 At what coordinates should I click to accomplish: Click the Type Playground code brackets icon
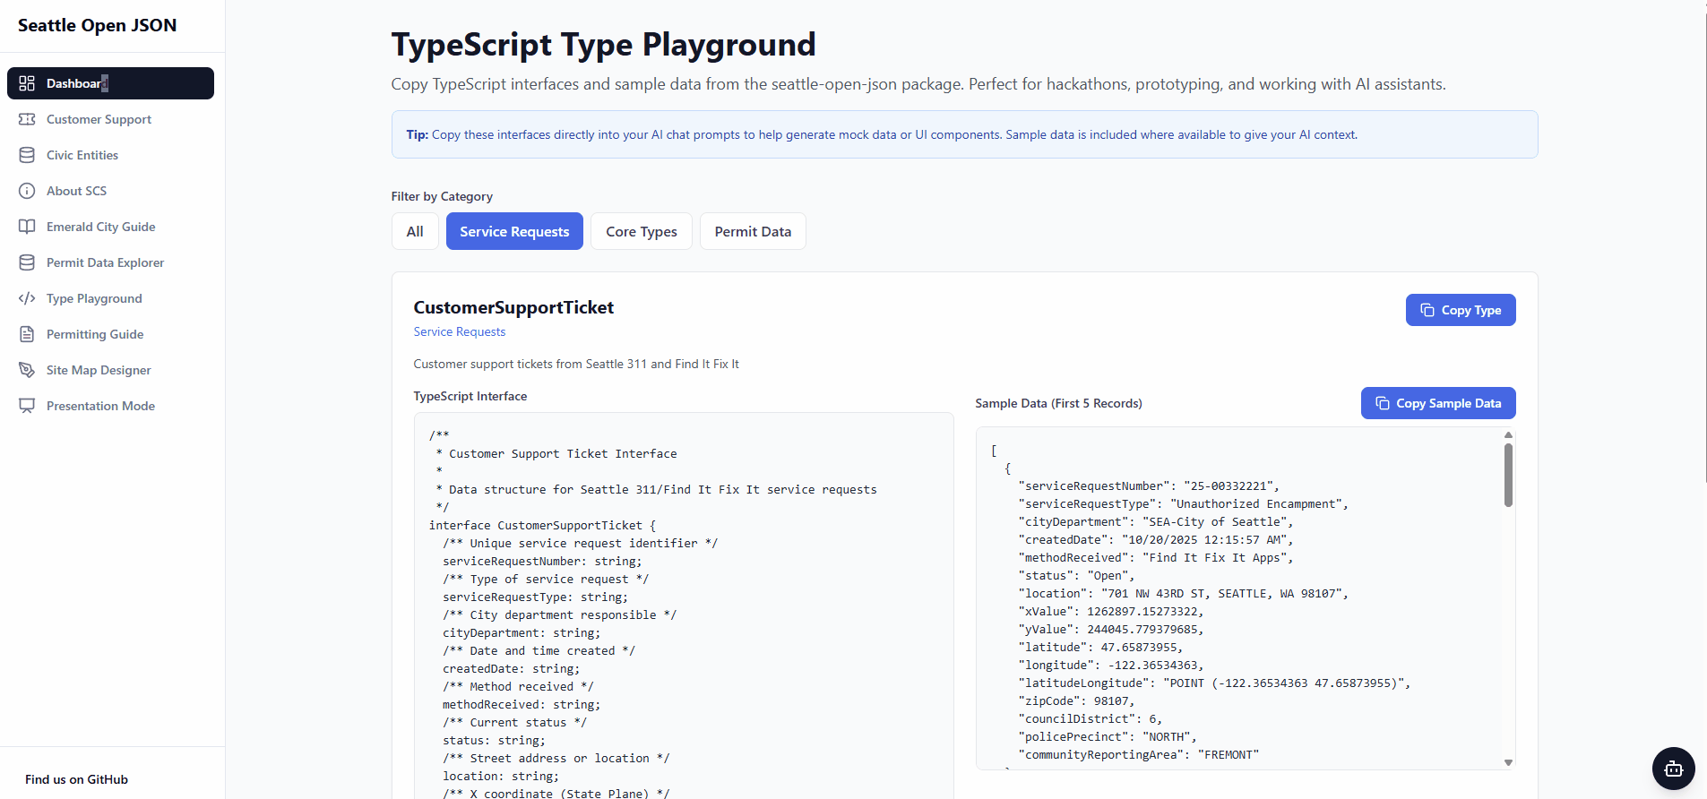pos(27,298)
